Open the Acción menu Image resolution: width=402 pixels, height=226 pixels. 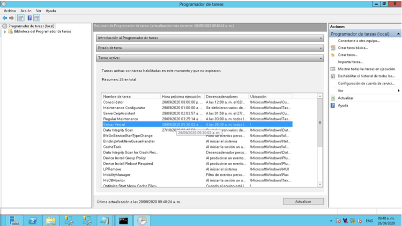26,11
